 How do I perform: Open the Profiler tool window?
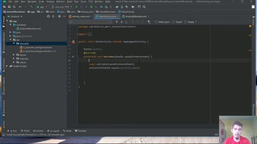[38, 131]
